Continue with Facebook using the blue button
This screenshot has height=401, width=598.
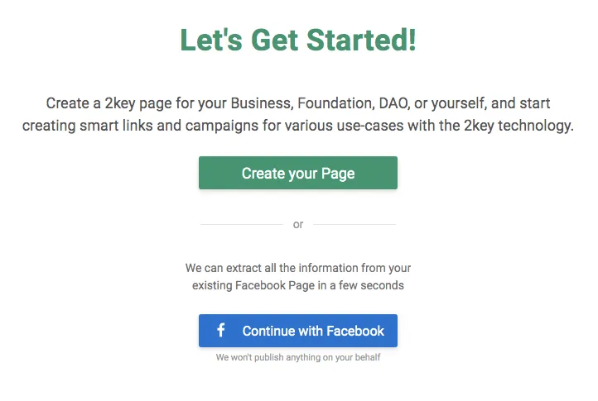pyautogui.click(x=298, y=331)
